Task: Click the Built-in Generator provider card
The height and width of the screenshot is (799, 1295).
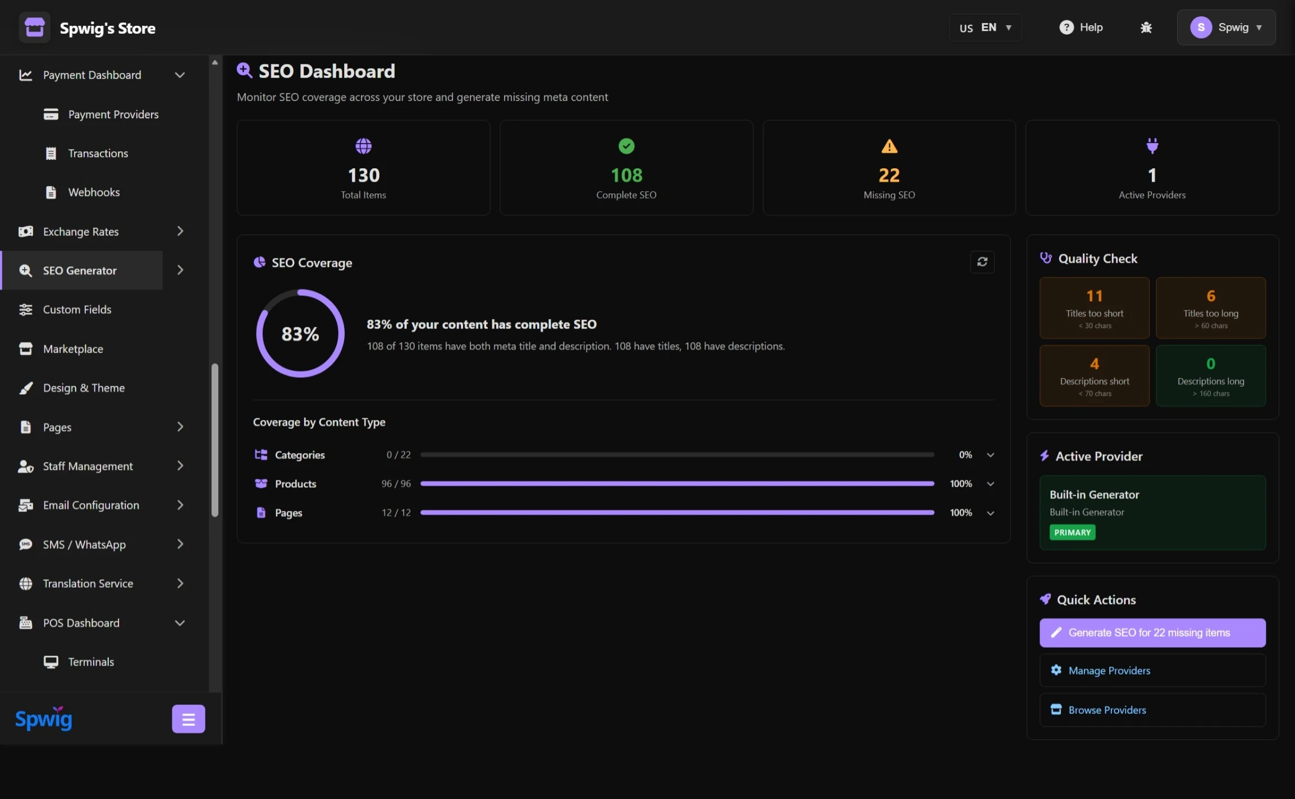Action: [x=1152, y=512]
